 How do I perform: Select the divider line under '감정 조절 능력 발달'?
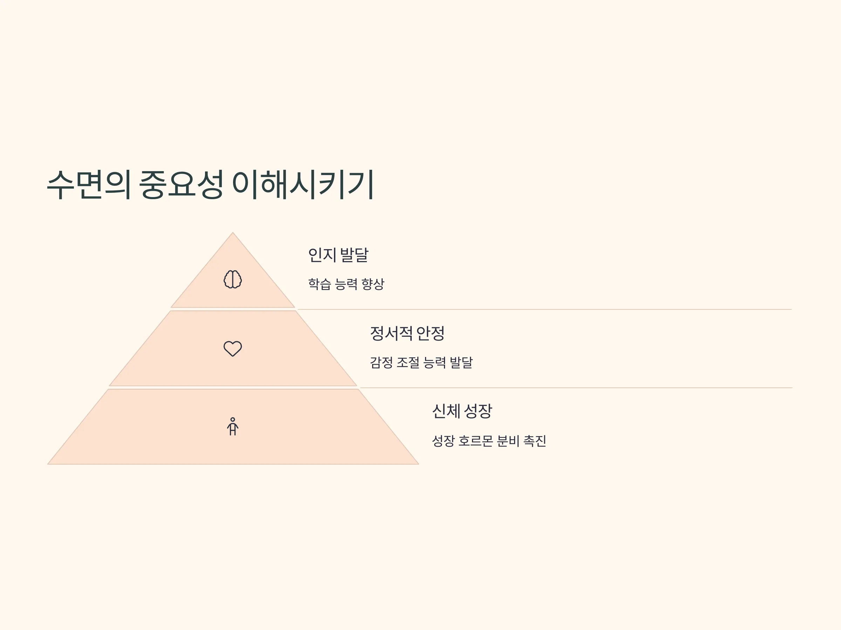pos(576,388)
